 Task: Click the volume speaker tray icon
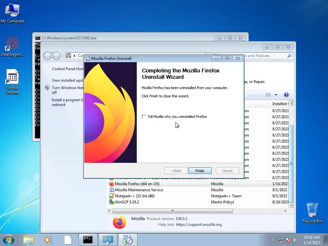pyautogui.click(x=296, y=240)
